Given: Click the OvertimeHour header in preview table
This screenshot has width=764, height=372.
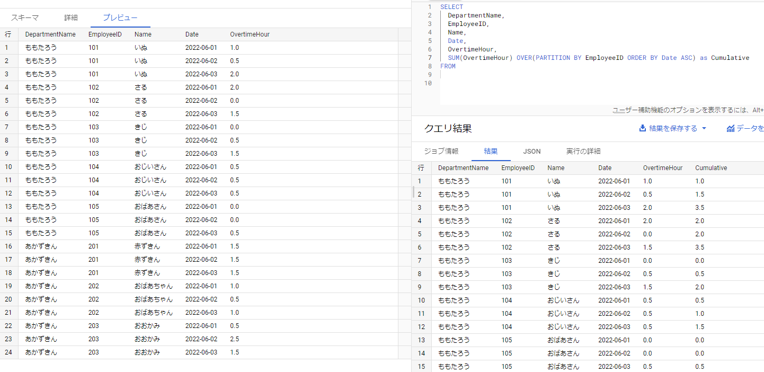Looking at the screenshot, I should tap(250, 34).
